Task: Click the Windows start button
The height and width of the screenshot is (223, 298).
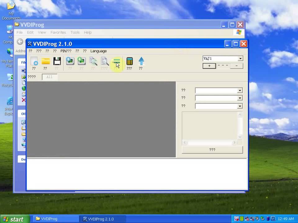Action: 15,219
